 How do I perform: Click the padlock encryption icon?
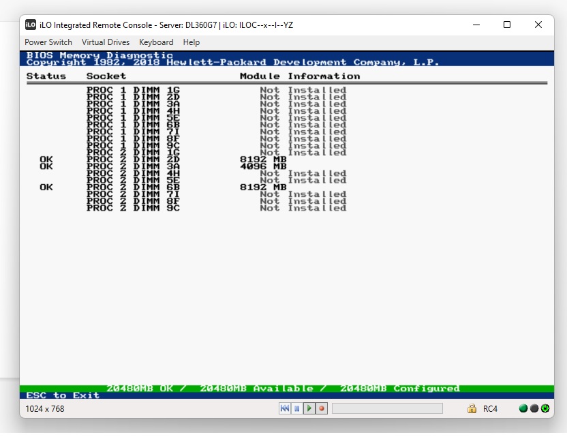[472, 408]
